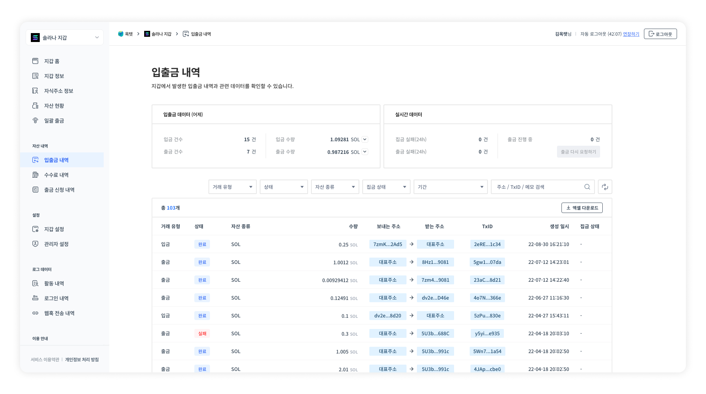Viewport: 706px width, 394px height.
Task: Click the 지갑 홈 sidebar icon
Action: coord(35,61)
